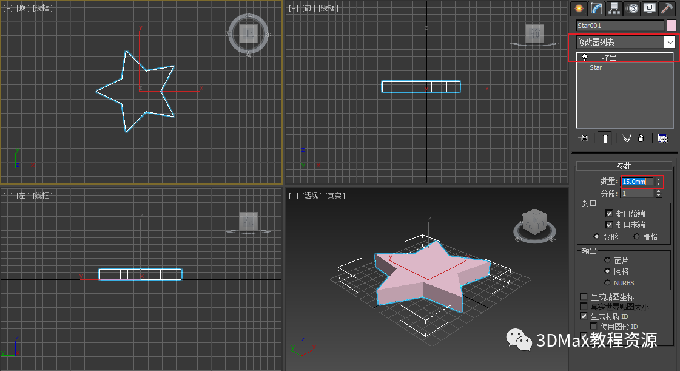Enable 使用图形 ID checkbox

593,326
